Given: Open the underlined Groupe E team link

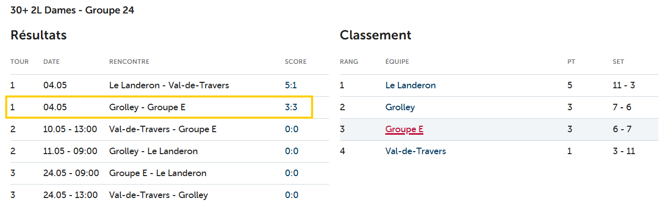Looking at the screenshot, I should pos(404,129).
